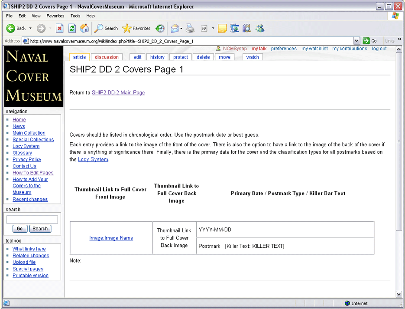Viewport: 405px width, 309px height.
Task: Open the Upload file toolbox link
Action: [x=24, y=262]
